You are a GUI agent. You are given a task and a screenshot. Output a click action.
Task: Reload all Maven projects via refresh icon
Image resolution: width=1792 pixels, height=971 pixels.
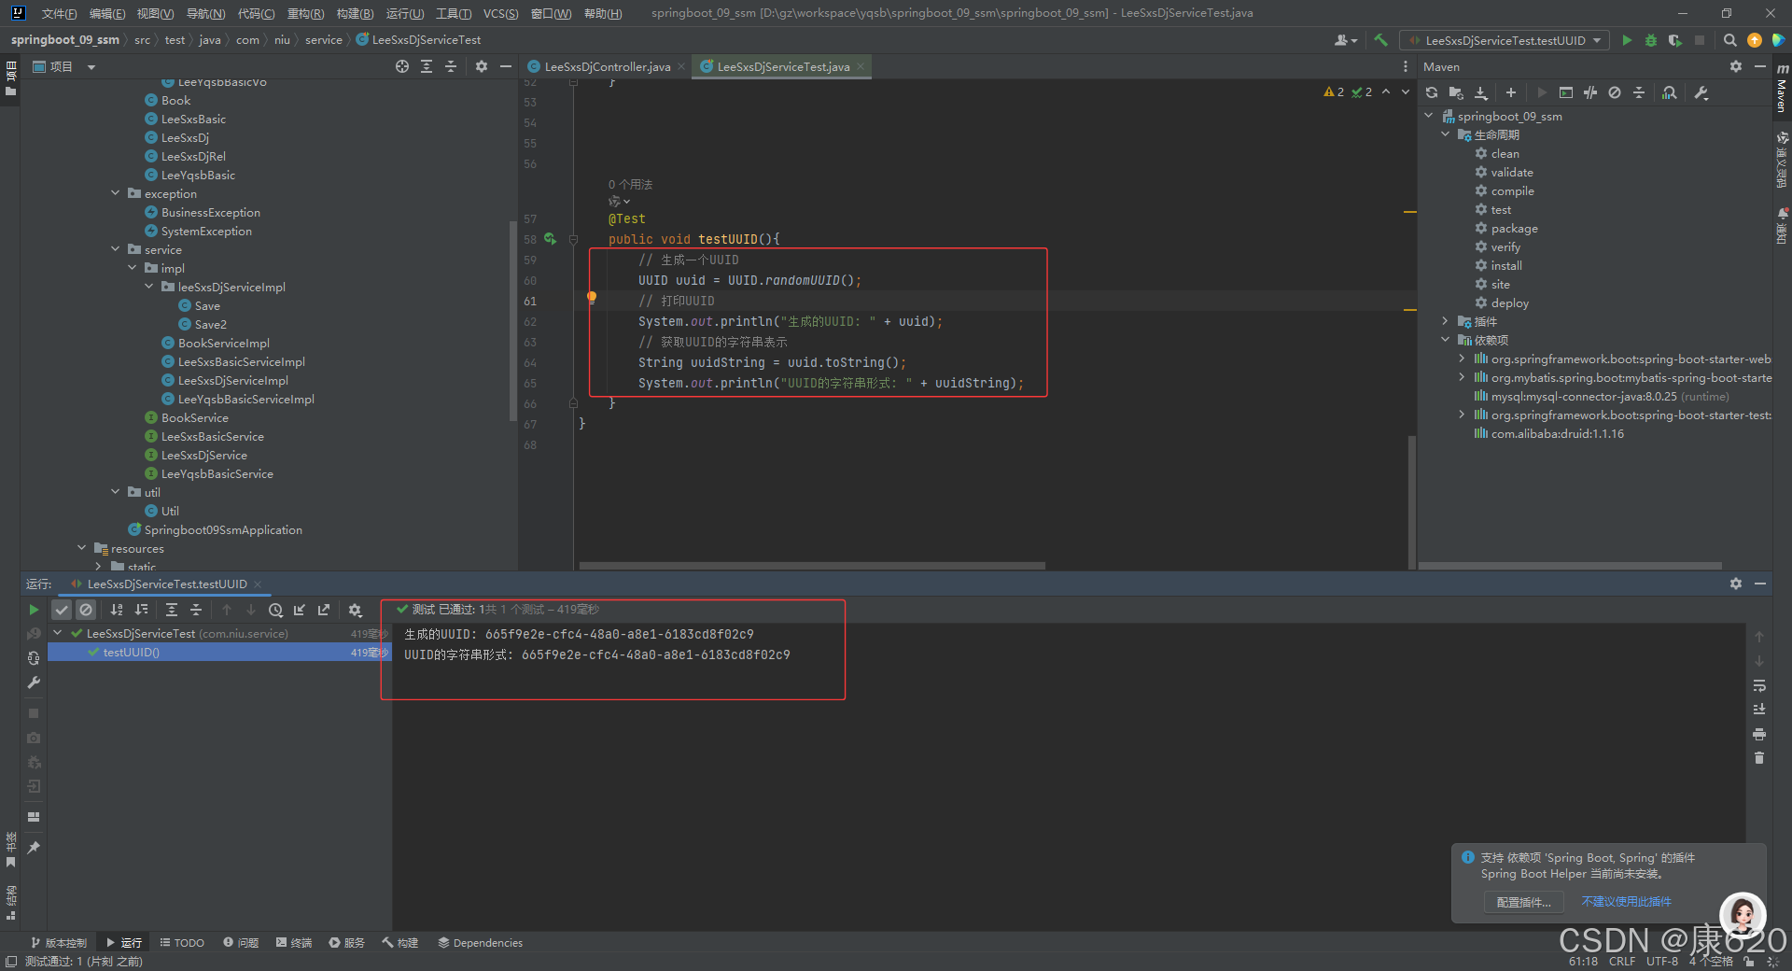(x=1431, y=92)
